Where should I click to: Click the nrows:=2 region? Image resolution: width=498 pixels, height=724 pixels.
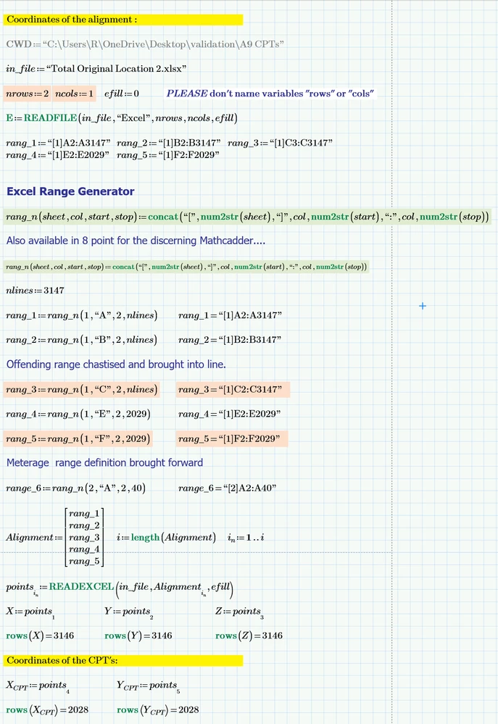pos(28,93)
